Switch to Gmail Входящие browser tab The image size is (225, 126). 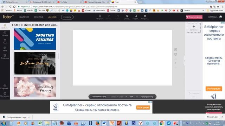click(x=42, y=2)
